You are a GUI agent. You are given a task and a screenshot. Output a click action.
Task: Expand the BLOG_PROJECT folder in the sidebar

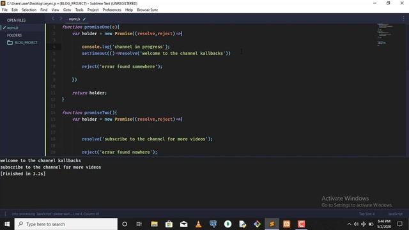click(x=26, y=43)
